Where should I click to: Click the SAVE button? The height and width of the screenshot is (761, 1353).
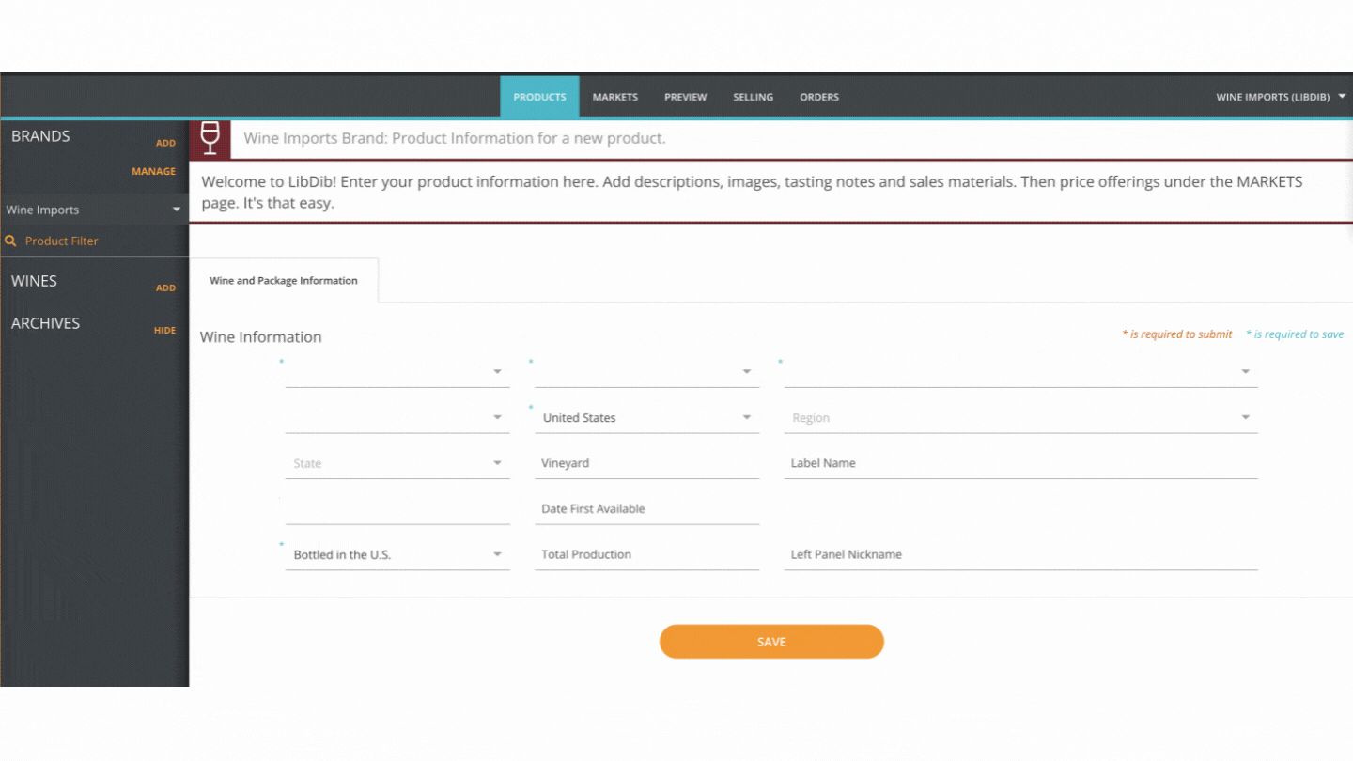770,641
